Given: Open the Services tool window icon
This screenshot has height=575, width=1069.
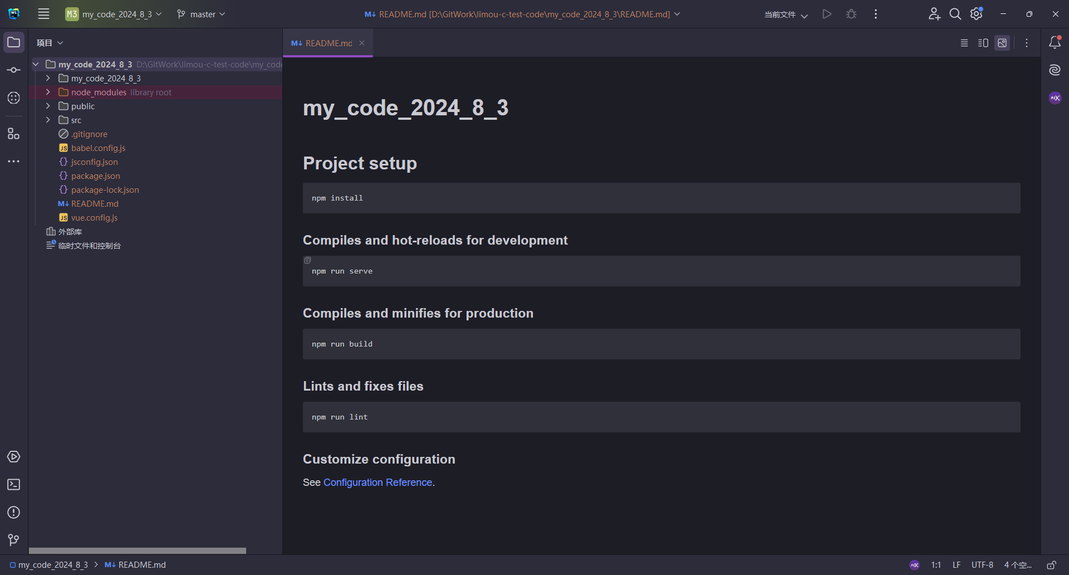Looking at the screenshot, I should 14,457.
